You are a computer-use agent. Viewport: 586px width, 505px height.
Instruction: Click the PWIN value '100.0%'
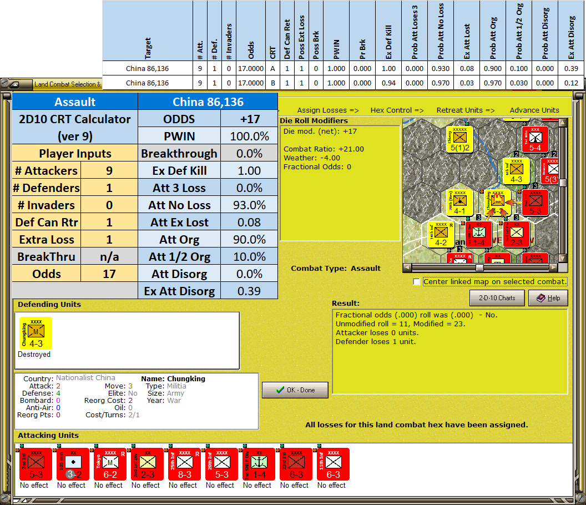(249, 137)
